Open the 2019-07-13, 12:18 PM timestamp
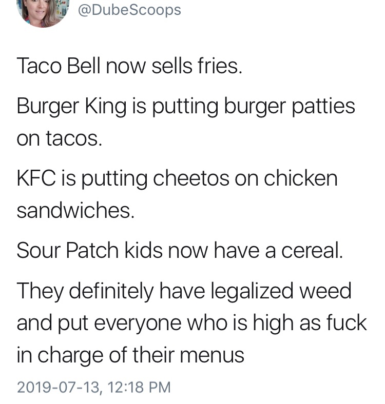The width and height of the screenshot is (385, 404). 93,387
